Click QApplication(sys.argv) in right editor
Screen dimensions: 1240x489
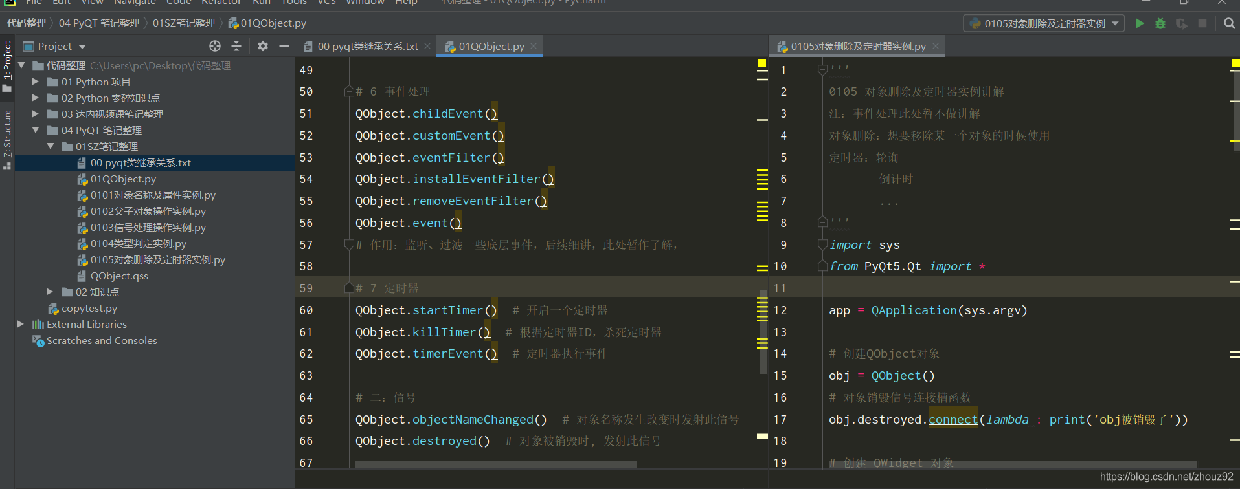949,310
